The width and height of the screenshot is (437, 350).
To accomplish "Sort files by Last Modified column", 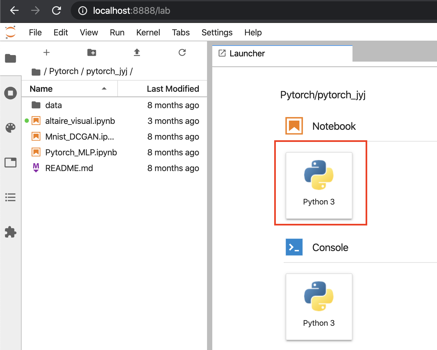I will click(173, 89).
